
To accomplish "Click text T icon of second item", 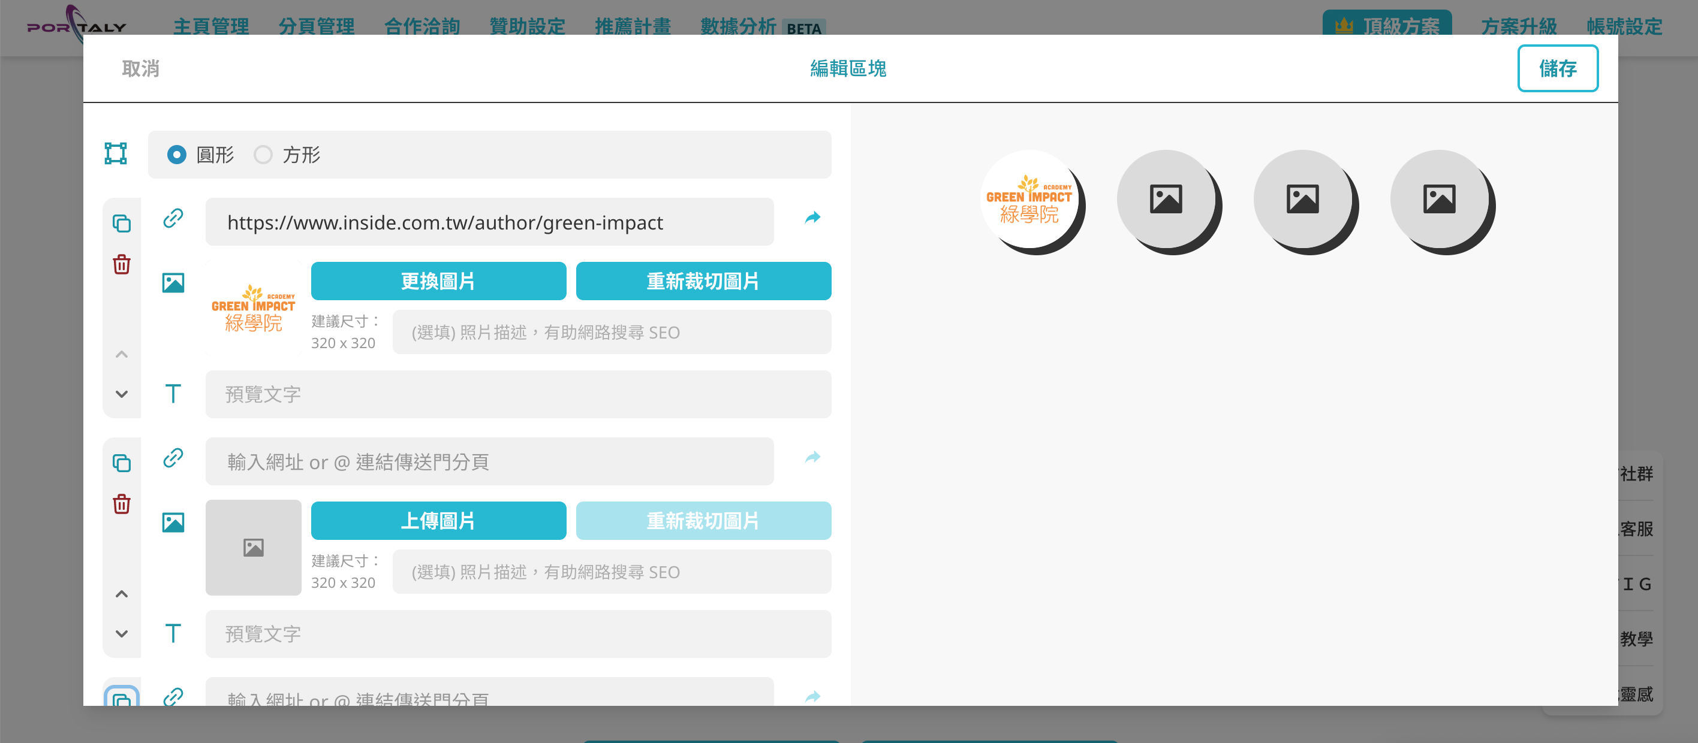I will (173, 633).
